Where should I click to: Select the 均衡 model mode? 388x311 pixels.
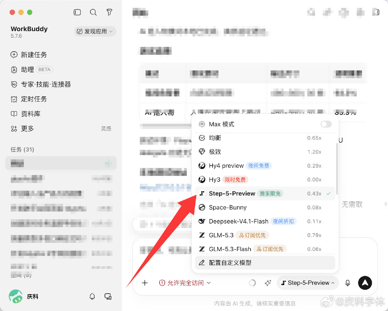(x=265, y=138)
